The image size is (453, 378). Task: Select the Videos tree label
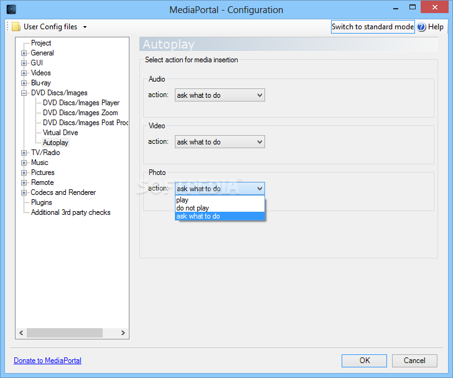40,73
